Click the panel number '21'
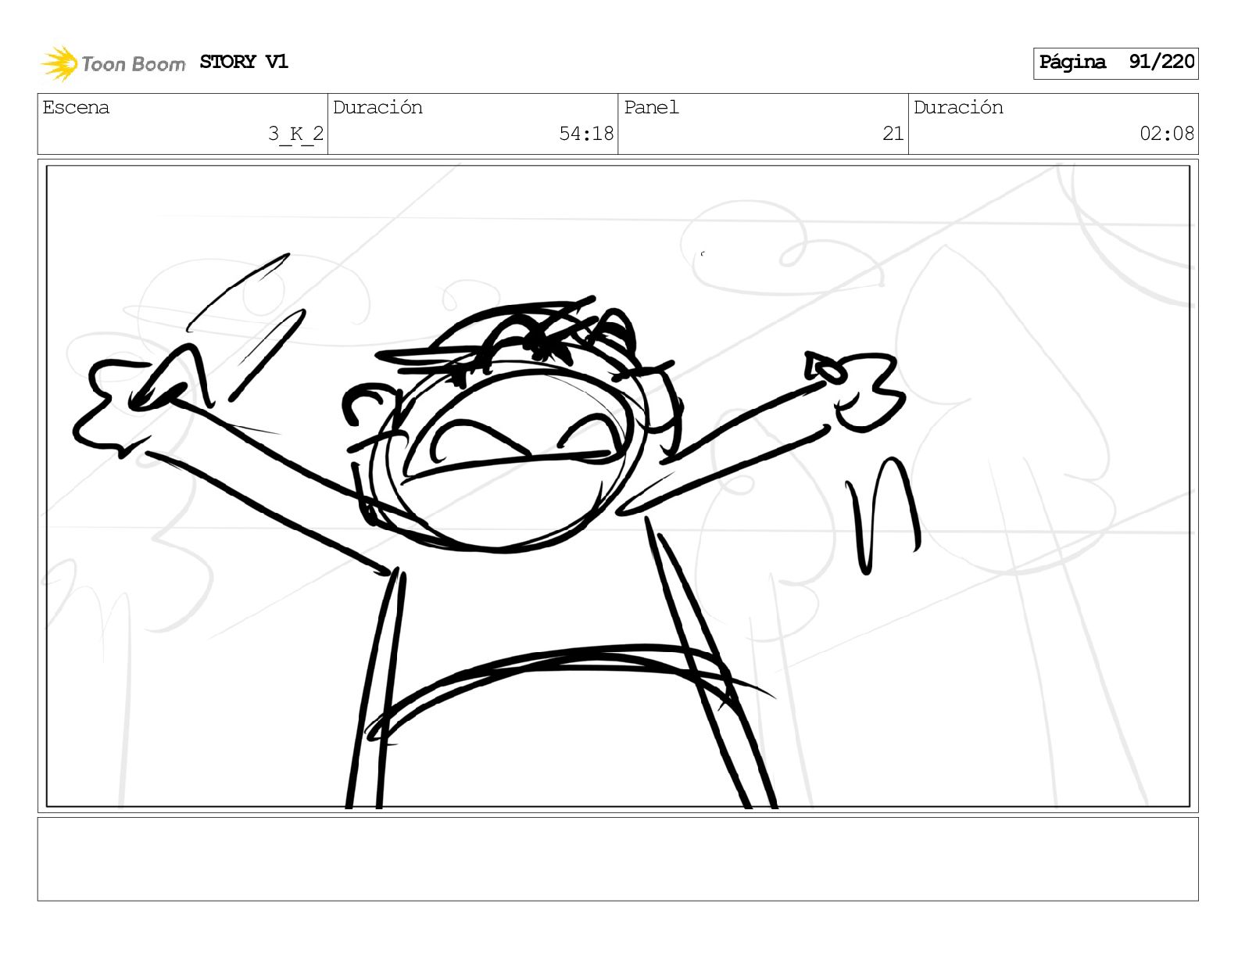Screen dimensions: 1238x957 pos(893,134)
